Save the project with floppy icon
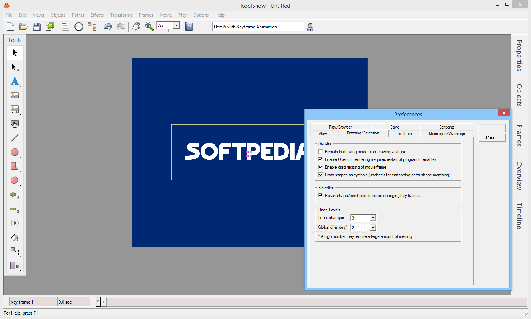This screenshot has width=531, height=319. (x=37, y=27)
